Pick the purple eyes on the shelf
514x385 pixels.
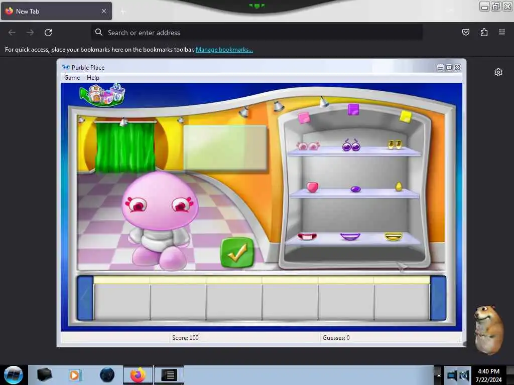(351, 145)
